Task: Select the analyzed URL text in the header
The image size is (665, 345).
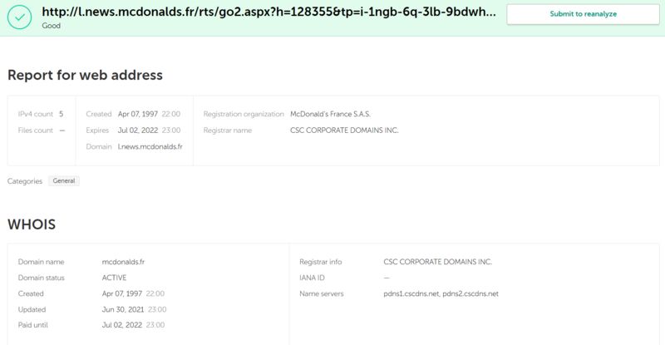Action: (268, 12)
